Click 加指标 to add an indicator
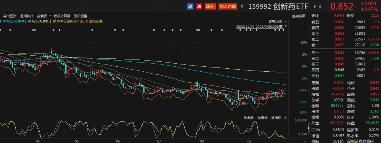This screenshot has width=381, height=143. [x=262, y=118]
